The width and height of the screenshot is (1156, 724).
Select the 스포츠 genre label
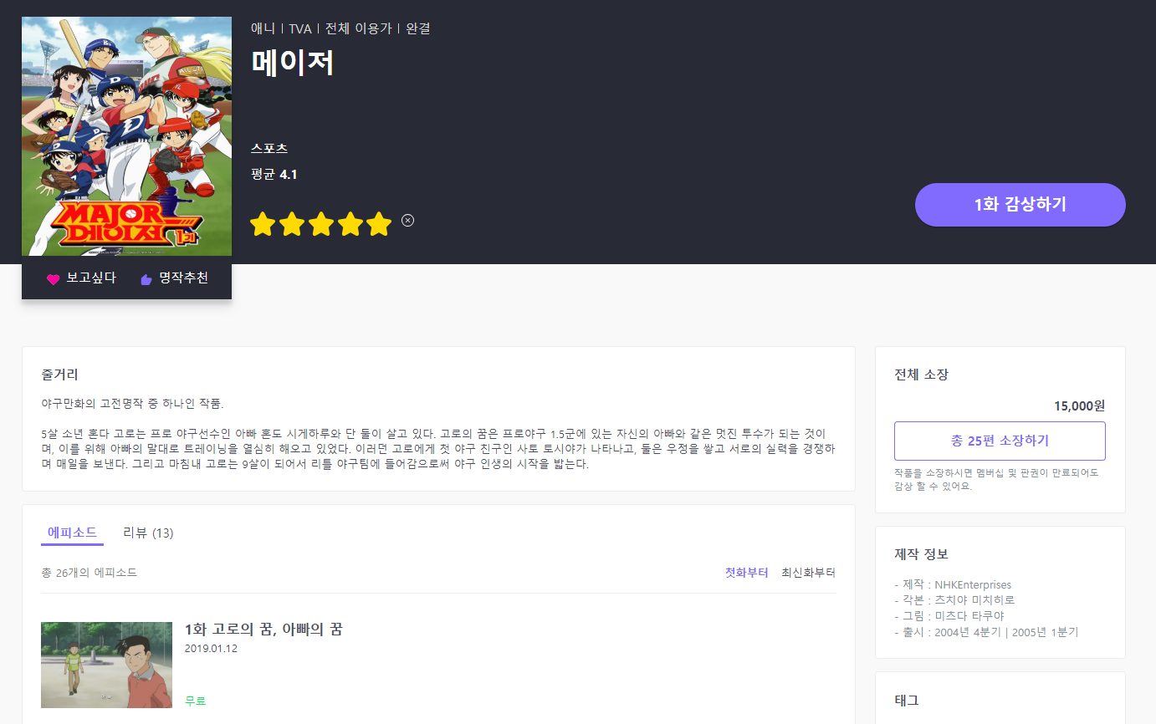(x=269, y=149)
